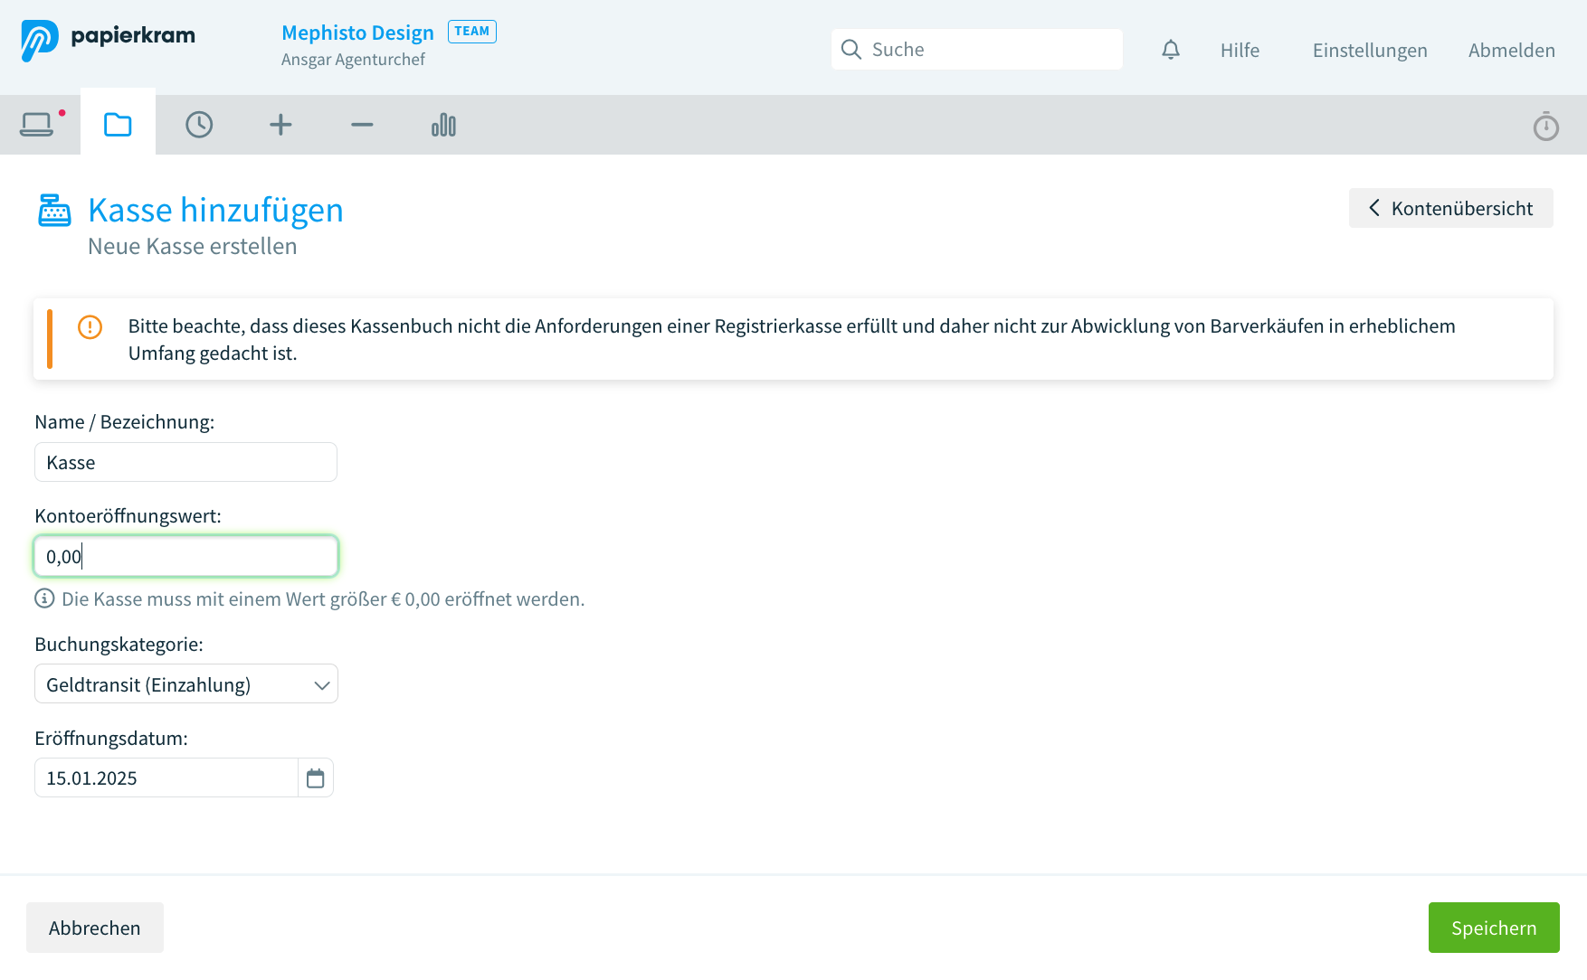Screen dimensions: 1587x980
Task: Open the plus income tab icon
Action: [x=280, y=125]
